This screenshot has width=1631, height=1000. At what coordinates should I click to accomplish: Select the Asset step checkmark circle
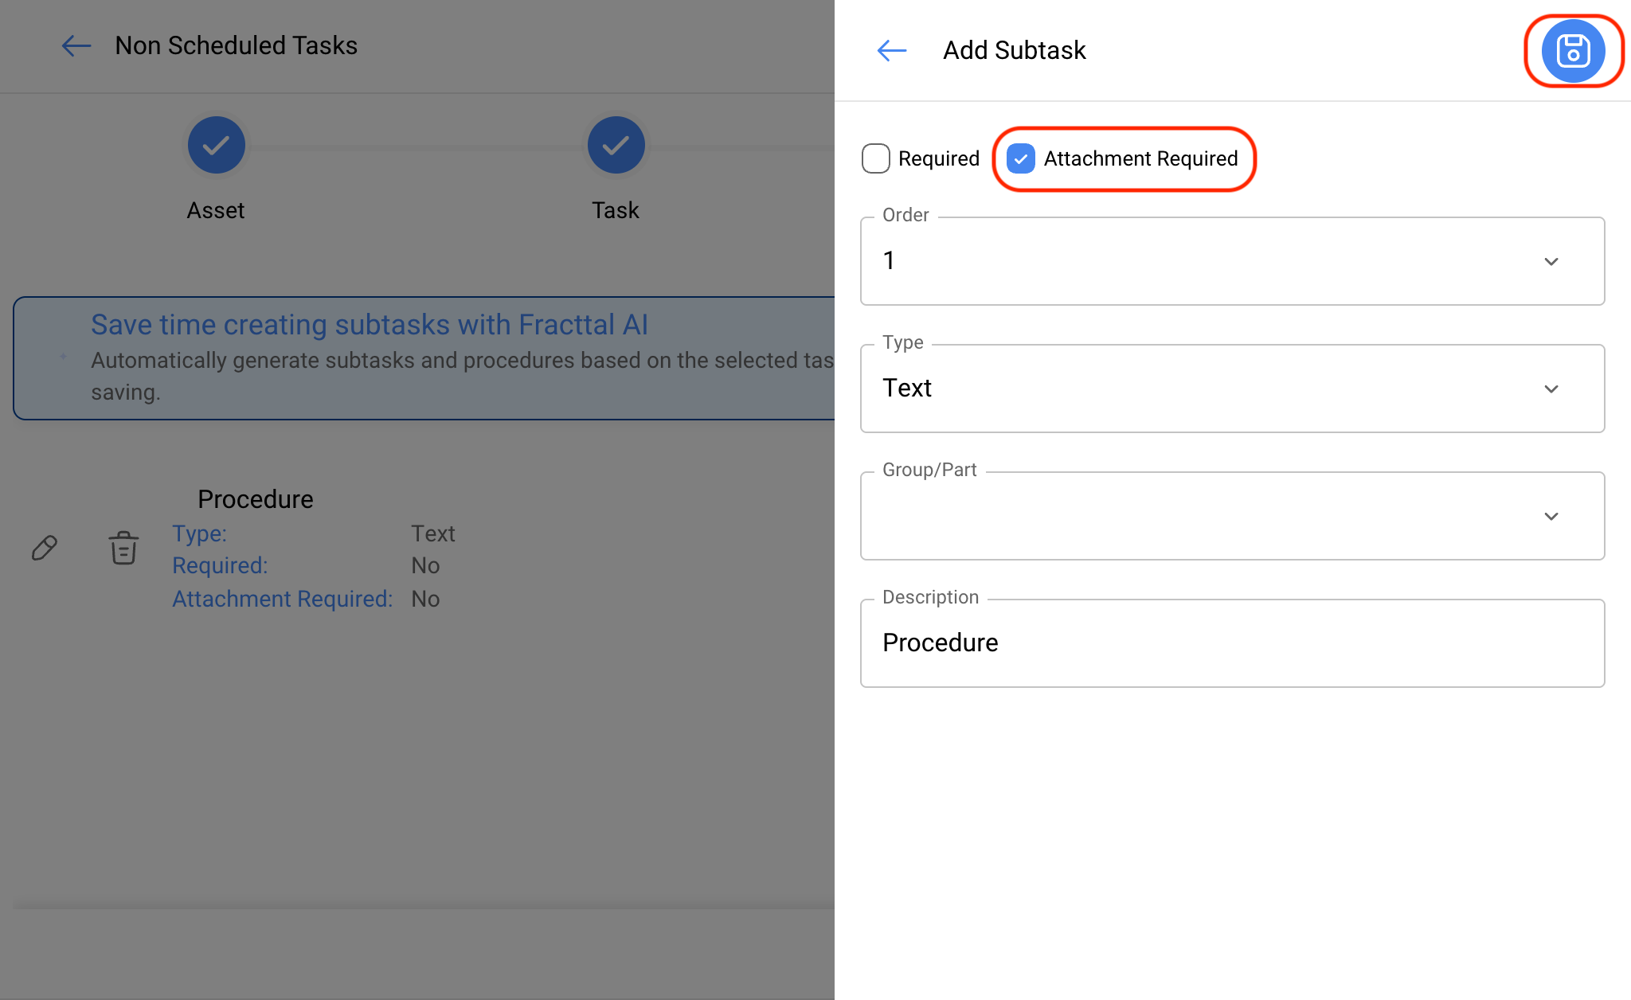tap(216, 145)
